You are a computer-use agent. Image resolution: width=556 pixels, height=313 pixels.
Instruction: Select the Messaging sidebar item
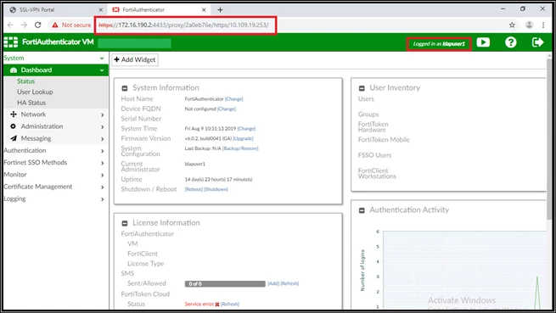[36, 138]
